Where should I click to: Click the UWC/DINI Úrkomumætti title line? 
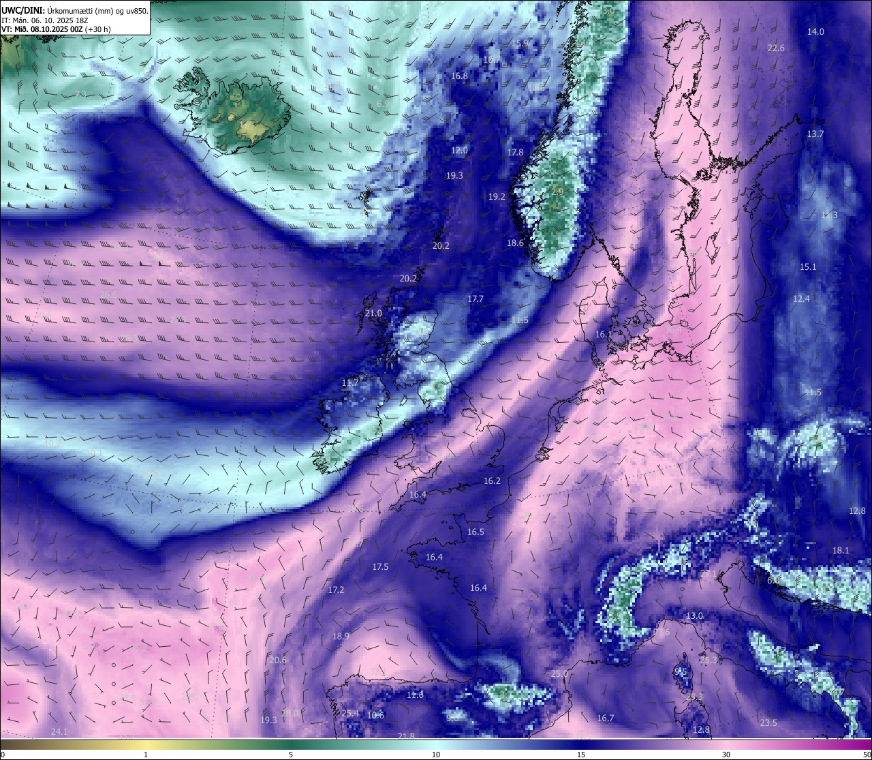(x=75, y=11)
